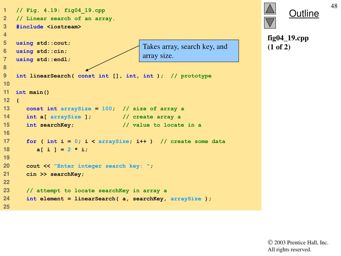Image resolution: width=341 pixels, height=256 pixels.
Task: Click the "int a[ arraySize ];" statement
Action: (x=59, y=117)
